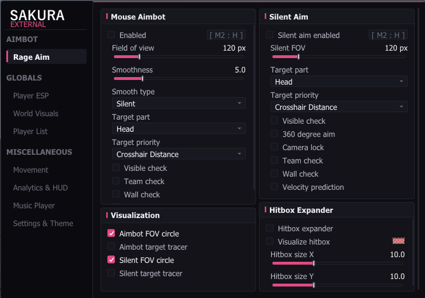This screenshot has width=425, height=298.
Task: Open the Smooth type dropdown
Action: [x=179, y=104]
